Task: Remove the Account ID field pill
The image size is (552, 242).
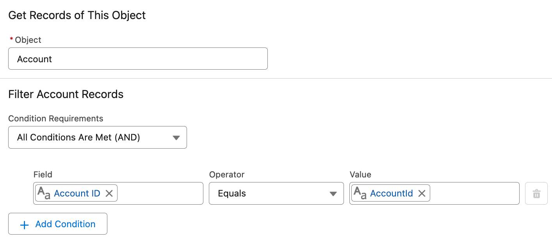Action: [x=109, y=193]
